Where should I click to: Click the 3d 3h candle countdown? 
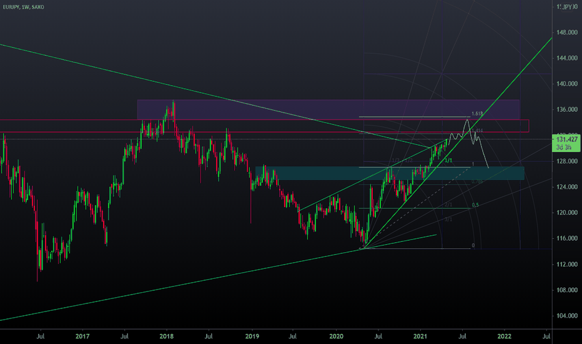(564, 147)
